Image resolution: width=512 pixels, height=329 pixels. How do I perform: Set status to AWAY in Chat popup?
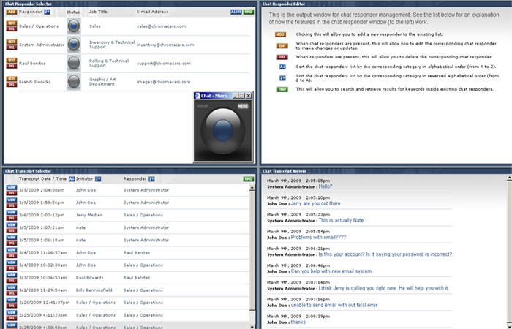point(203,107)
